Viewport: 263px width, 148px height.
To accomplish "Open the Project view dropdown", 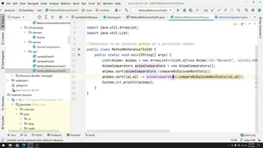I will click(x=16, y=17).
